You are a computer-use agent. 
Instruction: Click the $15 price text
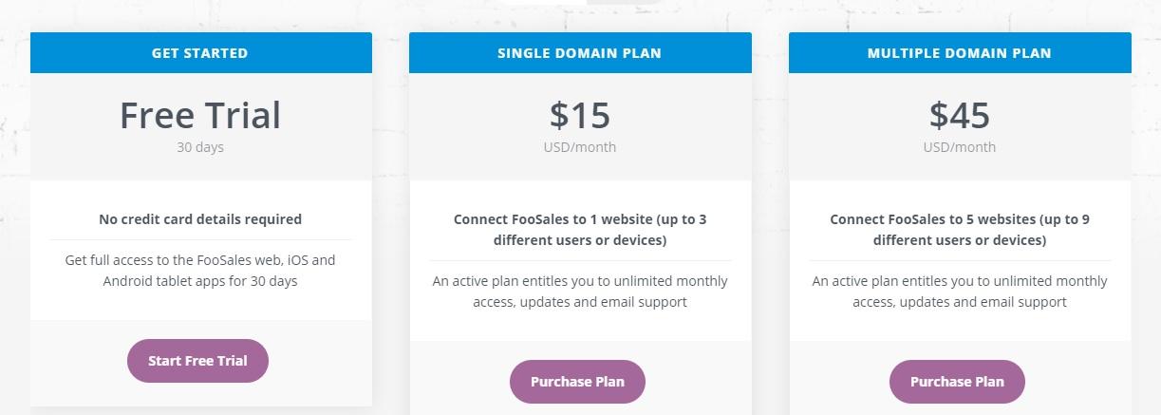[x=580, y=116]
